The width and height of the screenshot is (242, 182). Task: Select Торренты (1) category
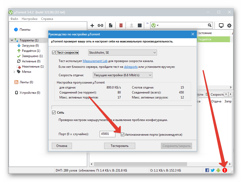tap(29, 40)
